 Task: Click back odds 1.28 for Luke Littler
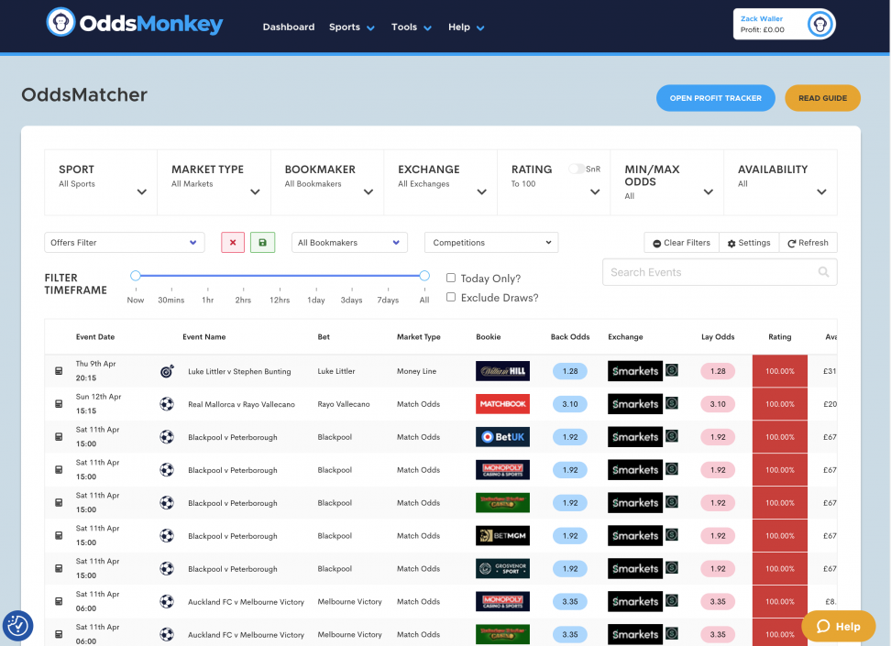(x=570, y=371)
